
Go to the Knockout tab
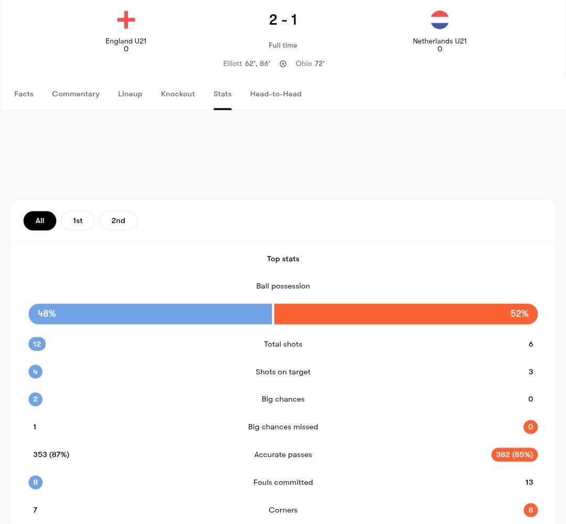pyautogui.click(x=178, y=94)
